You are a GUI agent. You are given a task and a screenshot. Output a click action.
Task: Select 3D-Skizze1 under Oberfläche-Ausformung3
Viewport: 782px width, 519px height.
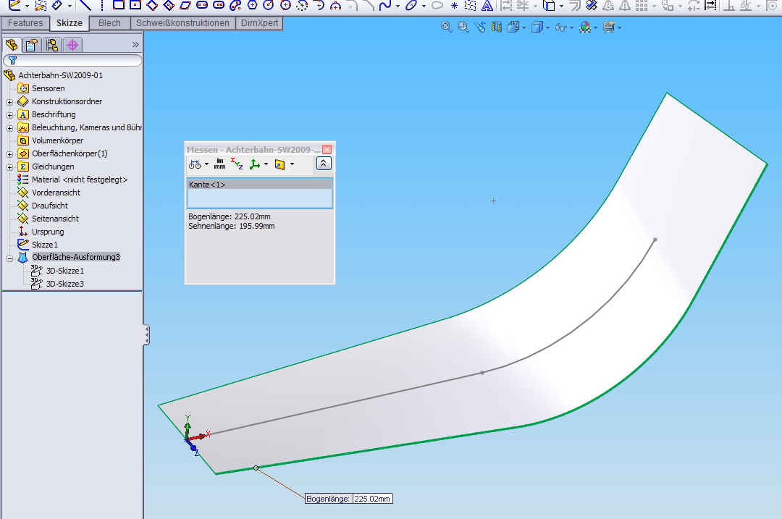(65, 271)
